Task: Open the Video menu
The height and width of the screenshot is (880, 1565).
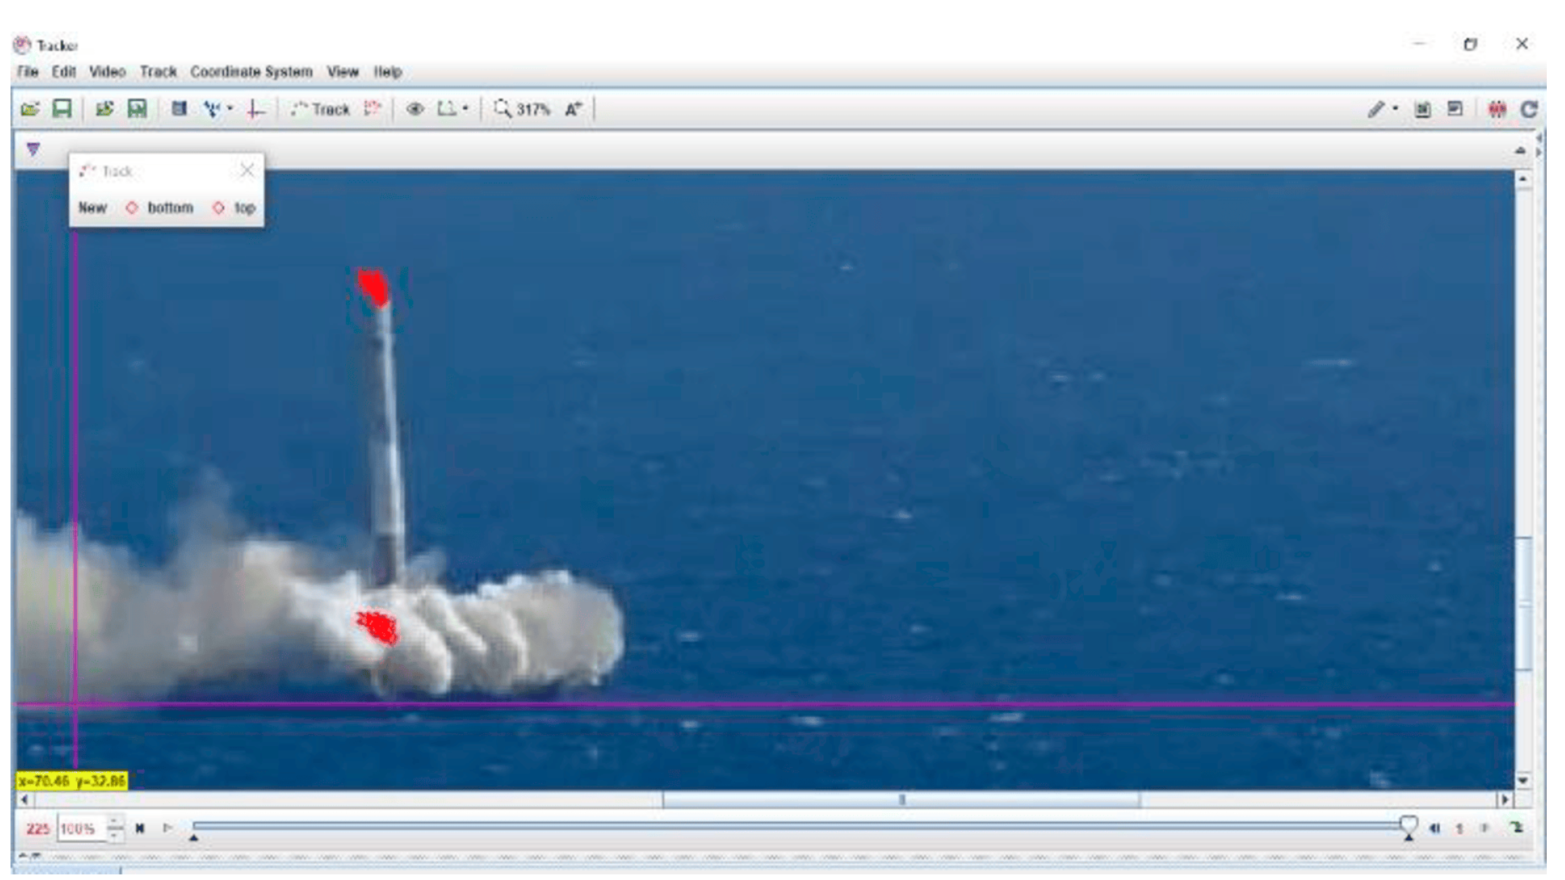Action: (x=107, y=72)
